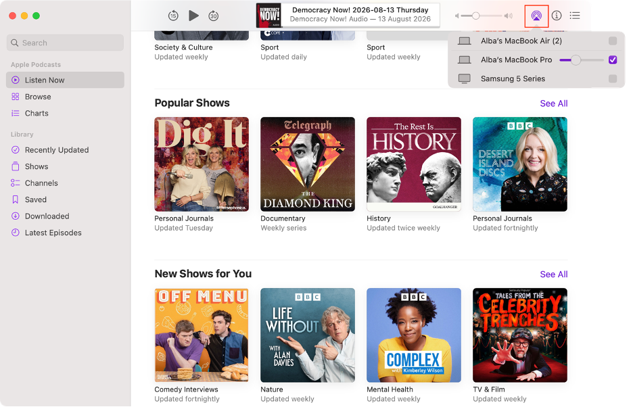
Task: Click the 'Documentary' label under Diamond King
Action: pyautogui.click(x=283, y=218)
